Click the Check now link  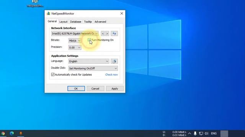111,75
